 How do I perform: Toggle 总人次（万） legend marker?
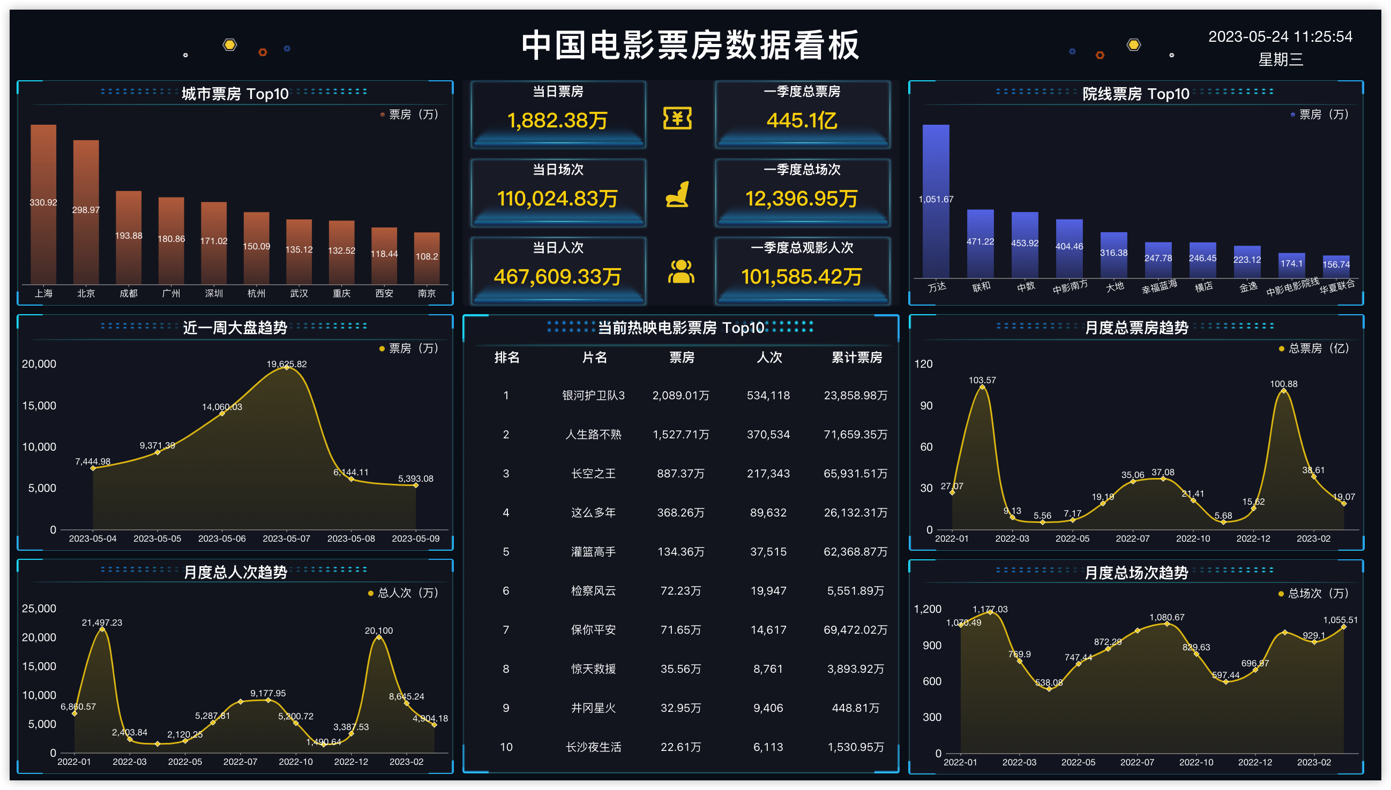point(370,593)
